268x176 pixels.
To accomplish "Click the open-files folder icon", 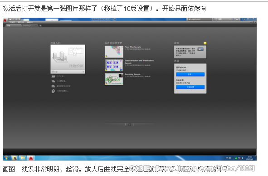I will point(54,76).
